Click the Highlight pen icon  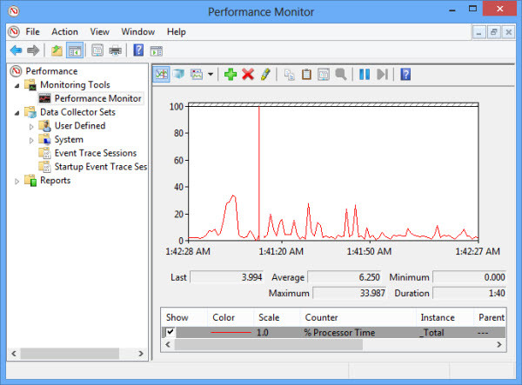click(265, 74)
